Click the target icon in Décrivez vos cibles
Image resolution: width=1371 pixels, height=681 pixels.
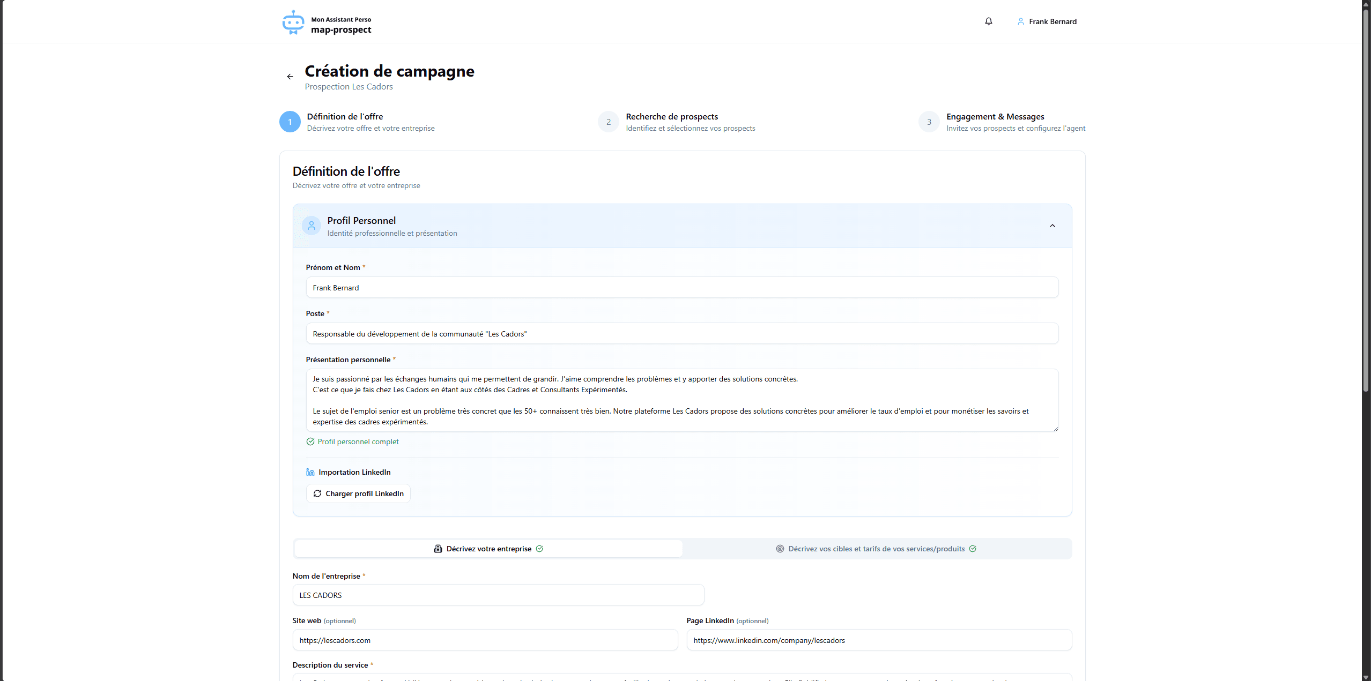tap(780, 549)
